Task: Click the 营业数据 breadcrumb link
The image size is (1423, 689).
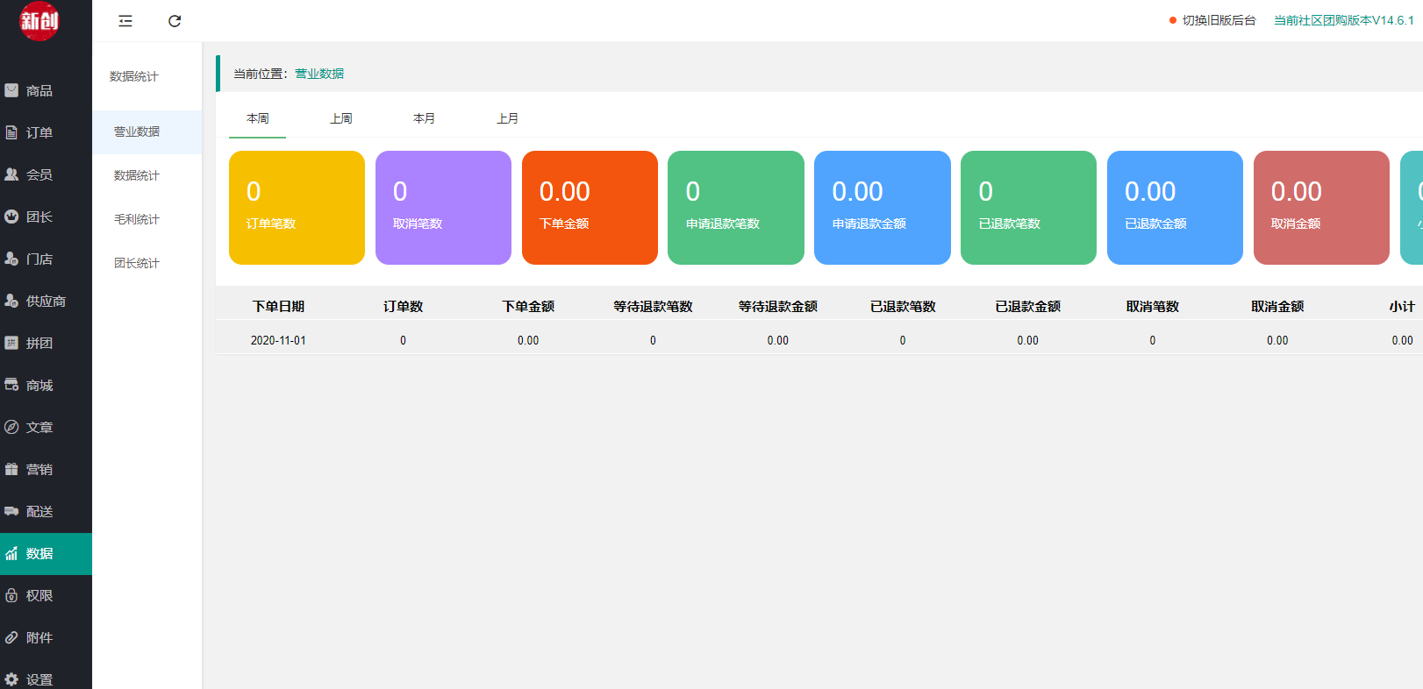Action: (319, 74)
